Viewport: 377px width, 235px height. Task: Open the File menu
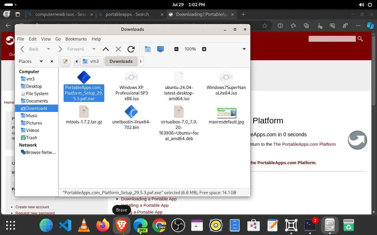(21, 39)
